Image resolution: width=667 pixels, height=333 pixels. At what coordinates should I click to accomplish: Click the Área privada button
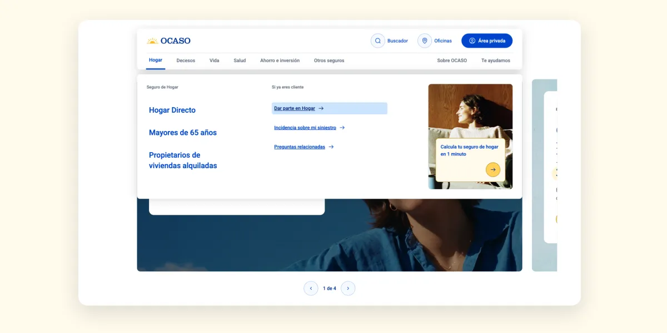(487, 41)
